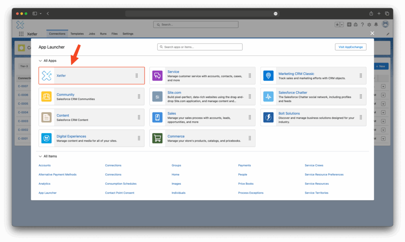The height and width of the screenshot is (242, 405).
Task: Grab the drag handle on Content tile
Action: click(139, 117)
